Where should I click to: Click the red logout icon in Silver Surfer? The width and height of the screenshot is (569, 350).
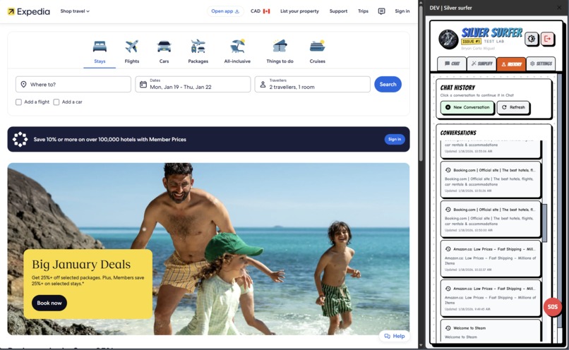click(x=547, y=38)
